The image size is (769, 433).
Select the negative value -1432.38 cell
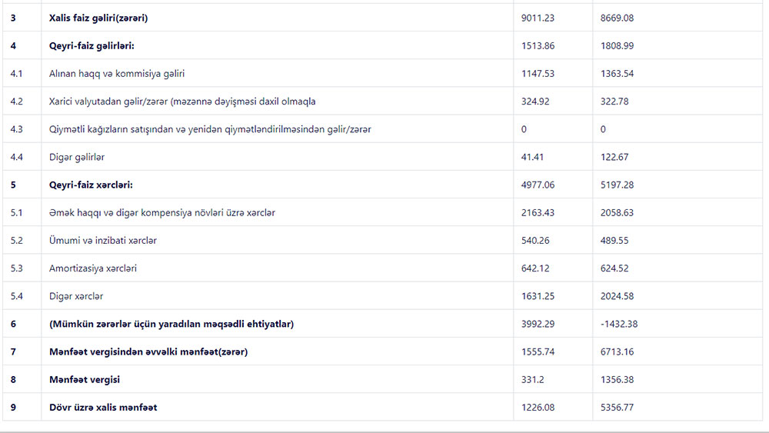tap(619, 324)
